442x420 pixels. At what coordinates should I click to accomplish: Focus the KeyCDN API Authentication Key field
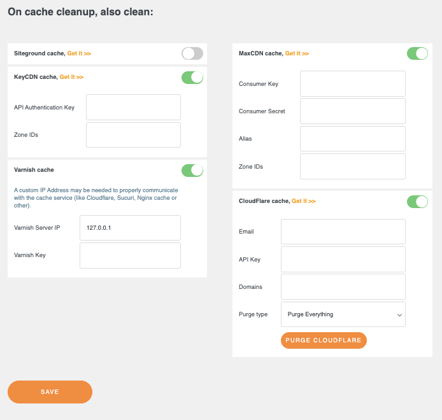point(133,108)
